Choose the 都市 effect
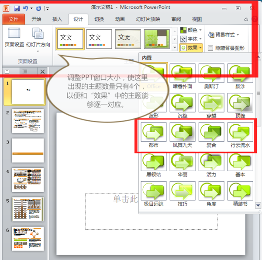The height and width of the screenshot is (260, 262). coord(154,135)
